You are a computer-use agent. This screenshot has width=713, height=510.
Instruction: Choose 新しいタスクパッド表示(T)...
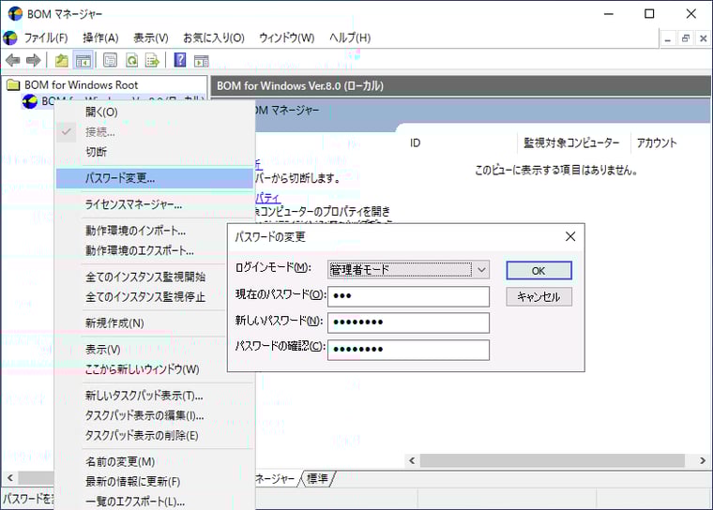pos(155,396)
